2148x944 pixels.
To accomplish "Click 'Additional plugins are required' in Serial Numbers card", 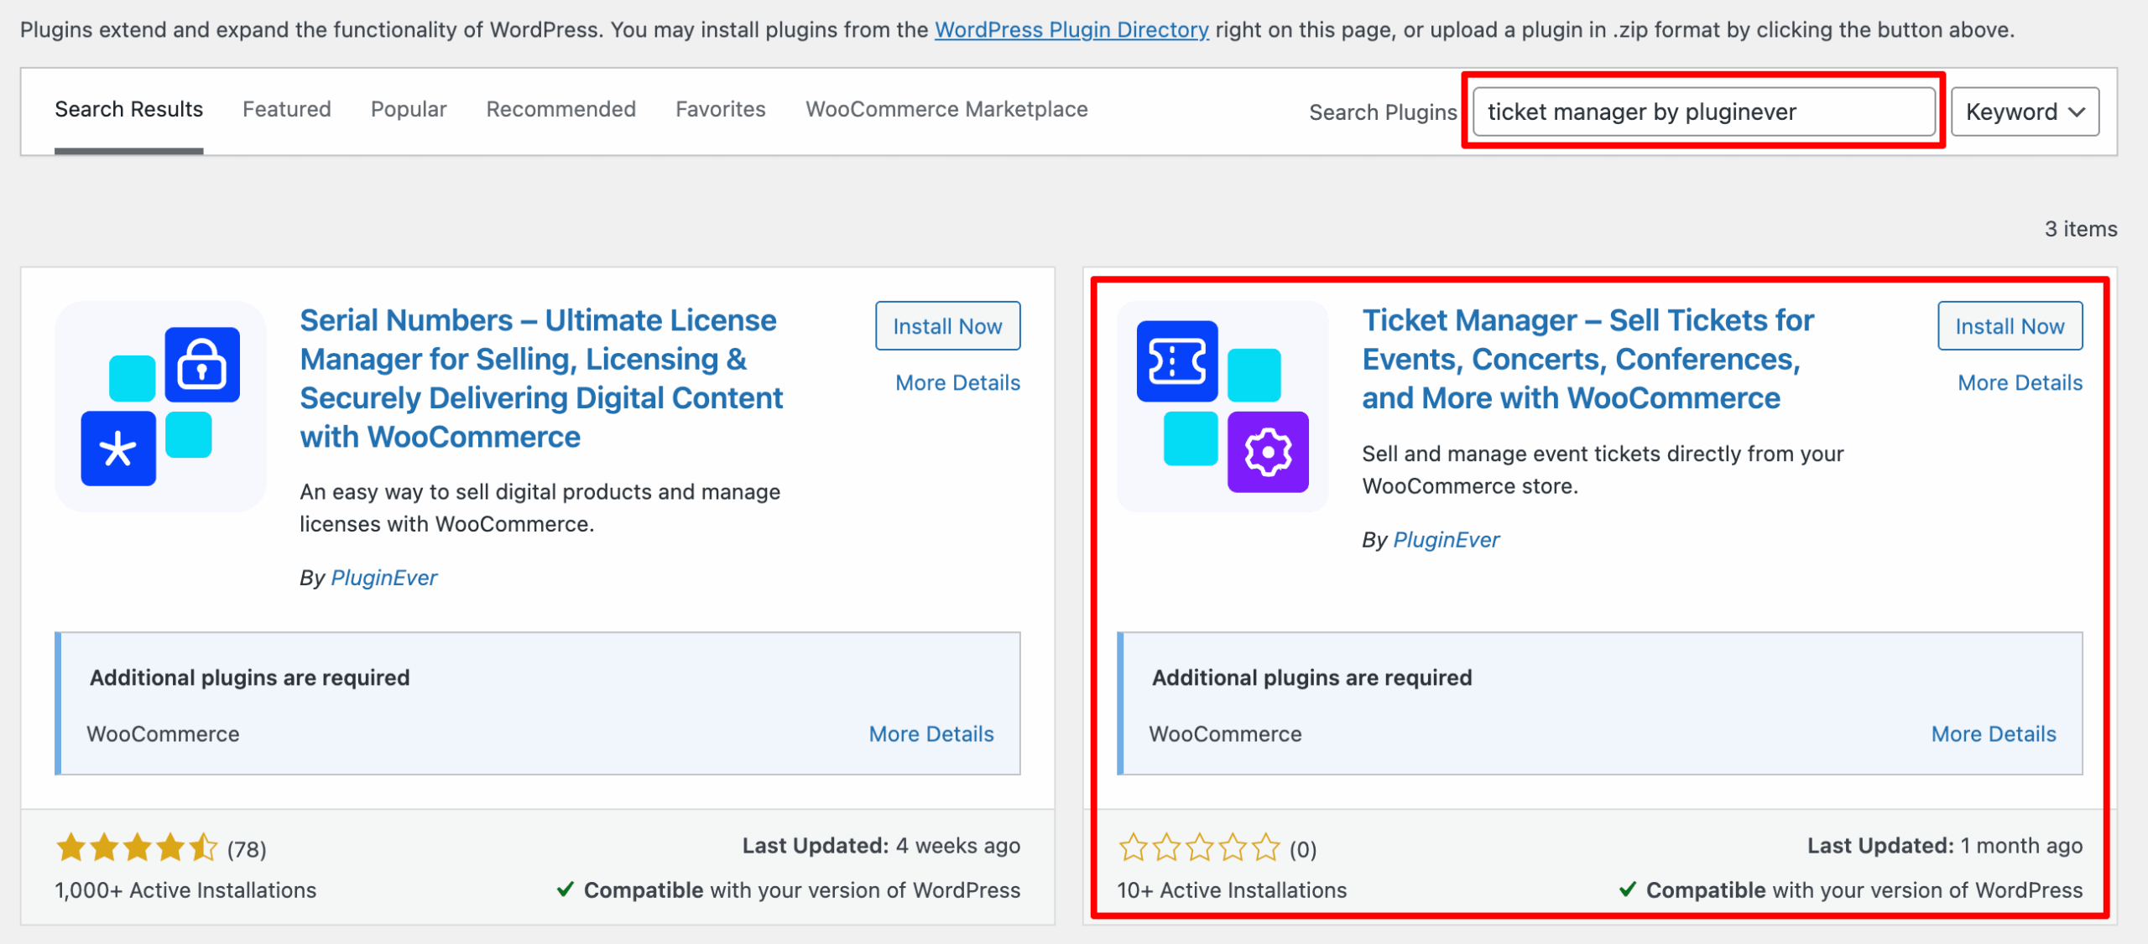I will click(x=250, y=677).
